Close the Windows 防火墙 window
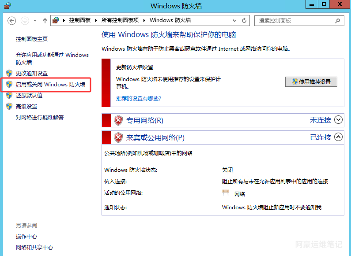This screenshot has width=351, height=256. click(x=340, y=4)
